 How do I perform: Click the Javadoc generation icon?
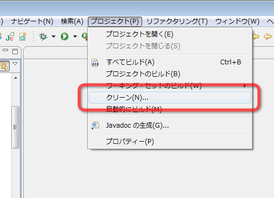point(95,126)
